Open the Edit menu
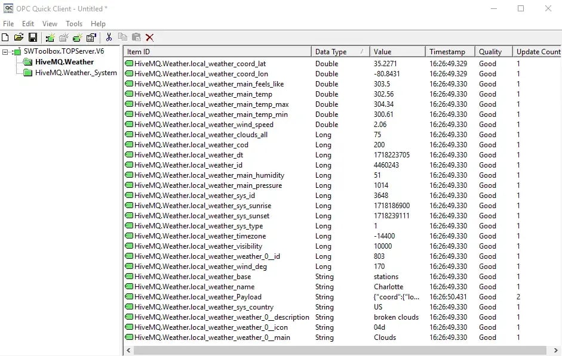Viewport: 562px width, 356px height. pyautogui.click(x=27, y=24)
